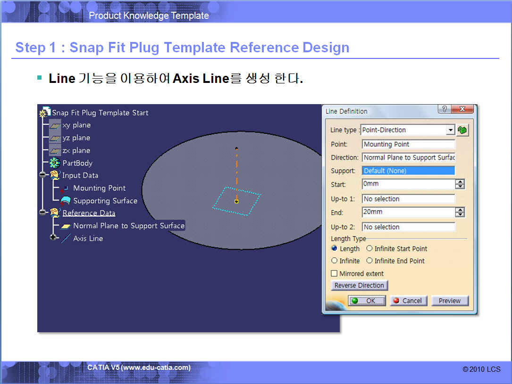Click the Mounting Point icon in tree
The height and width of the screenshot is (384, 512).
(x=66, y=188)
